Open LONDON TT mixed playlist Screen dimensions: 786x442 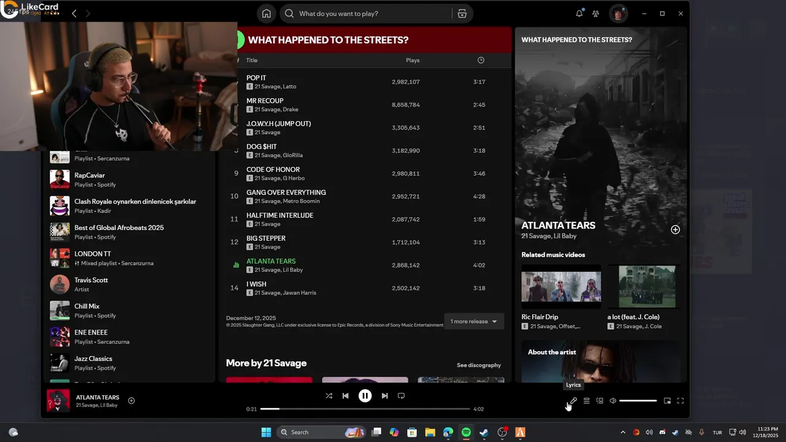click(x=129, y=258)
